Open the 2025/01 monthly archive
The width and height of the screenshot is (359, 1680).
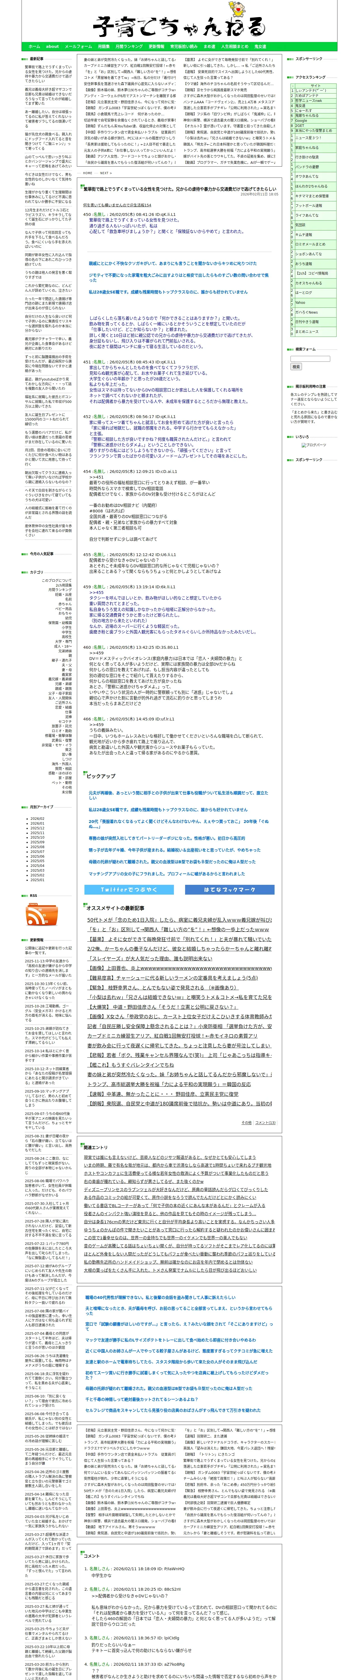click(x=37, y=880)
